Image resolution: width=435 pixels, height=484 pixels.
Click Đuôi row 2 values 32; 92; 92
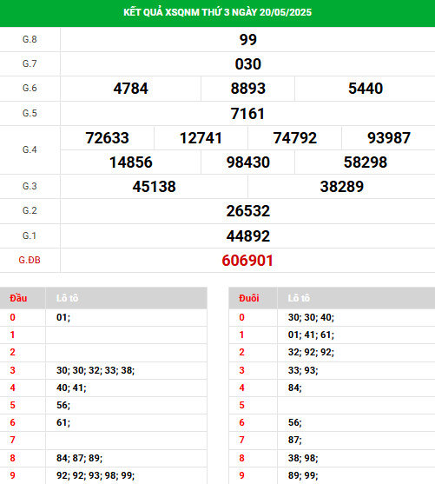coord(311,352)
